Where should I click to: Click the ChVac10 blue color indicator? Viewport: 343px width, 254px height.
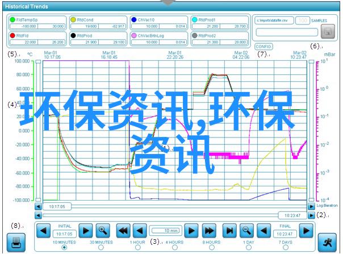click(134, 20)
